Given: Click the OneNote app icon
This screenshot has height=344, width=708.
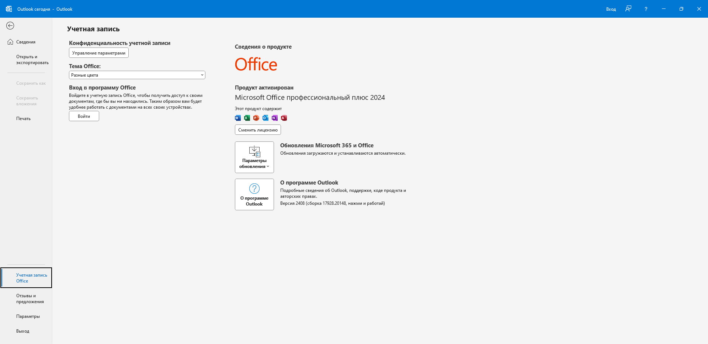Looking at the screenshot, I should 275,118.
